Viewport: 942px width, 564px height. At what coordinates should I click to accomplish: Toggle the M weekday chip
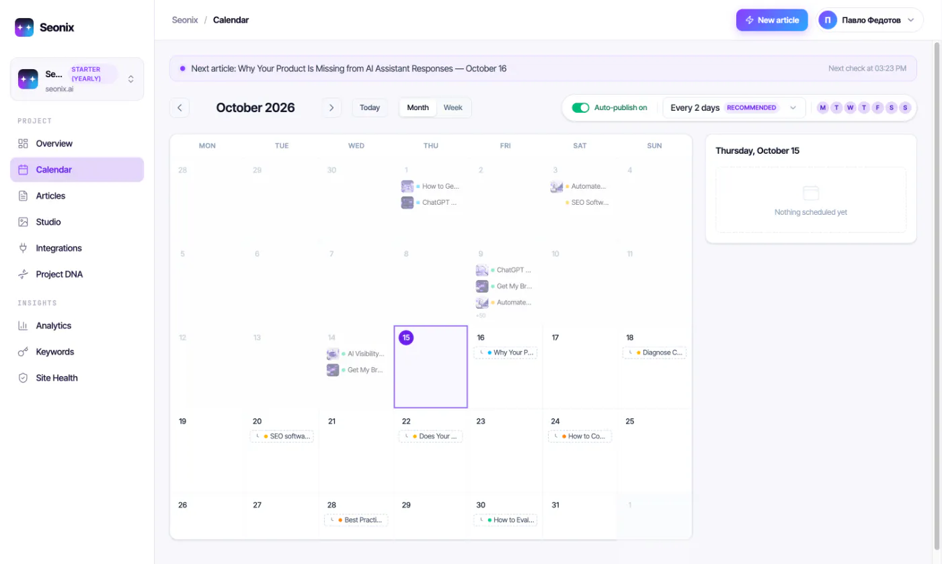point(822,107)
